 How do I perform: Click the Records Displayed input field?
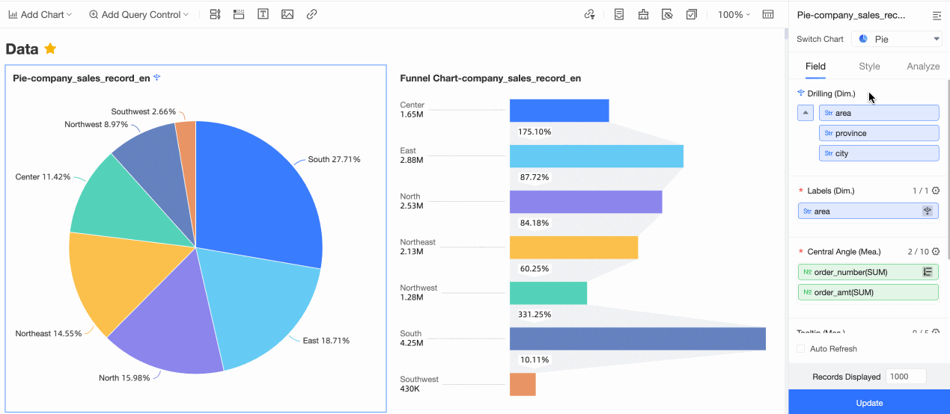906,377
